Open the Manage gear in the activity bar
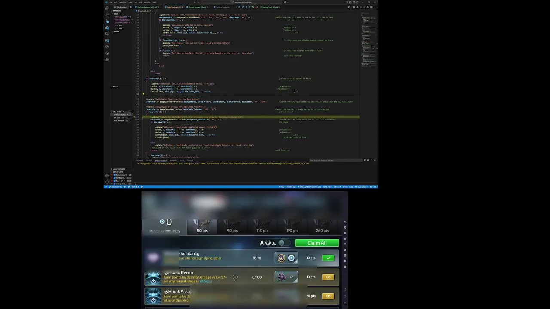 pyautogui.click(x=107, y=182)
